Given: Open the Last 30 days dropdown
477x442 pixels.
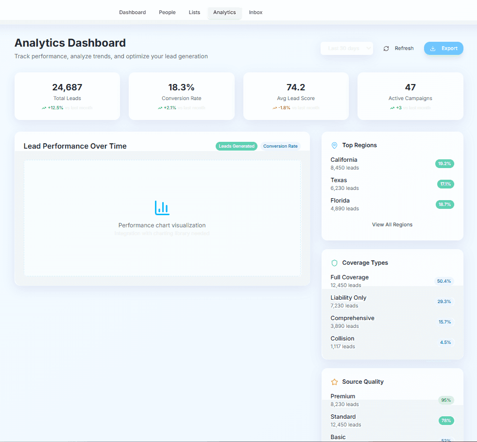Looking at the screenshot, I should pyautogui.click(x=346, y=48).
